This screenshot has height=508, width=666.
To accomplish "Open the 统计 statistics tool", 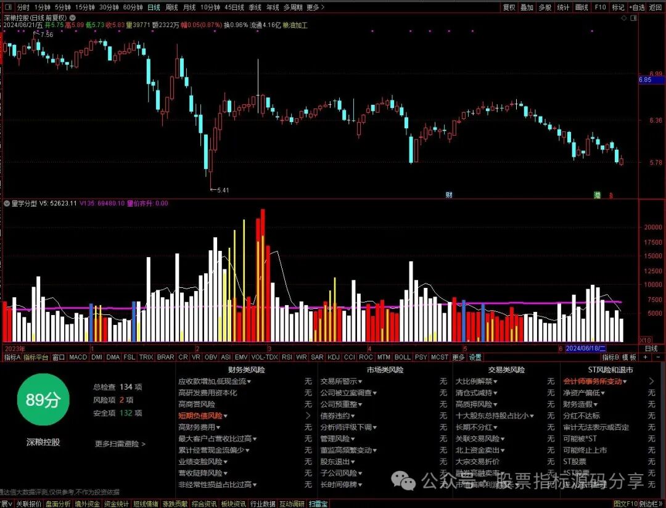I will [563, 7].
